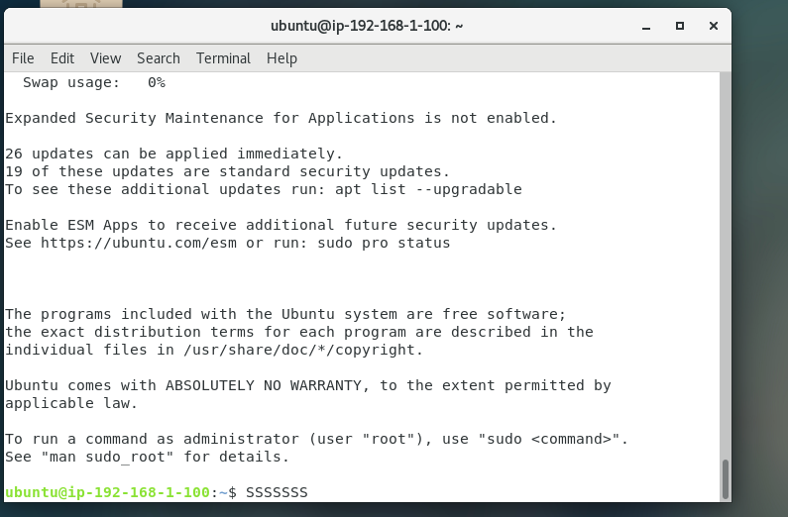Click 'man sudo_root' text
The image size is (788, 517).
[x=108, y=458]
